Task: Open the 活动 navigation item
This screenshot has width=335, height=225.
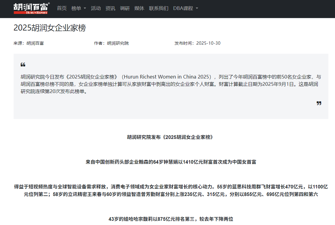Action: (96, 8)
